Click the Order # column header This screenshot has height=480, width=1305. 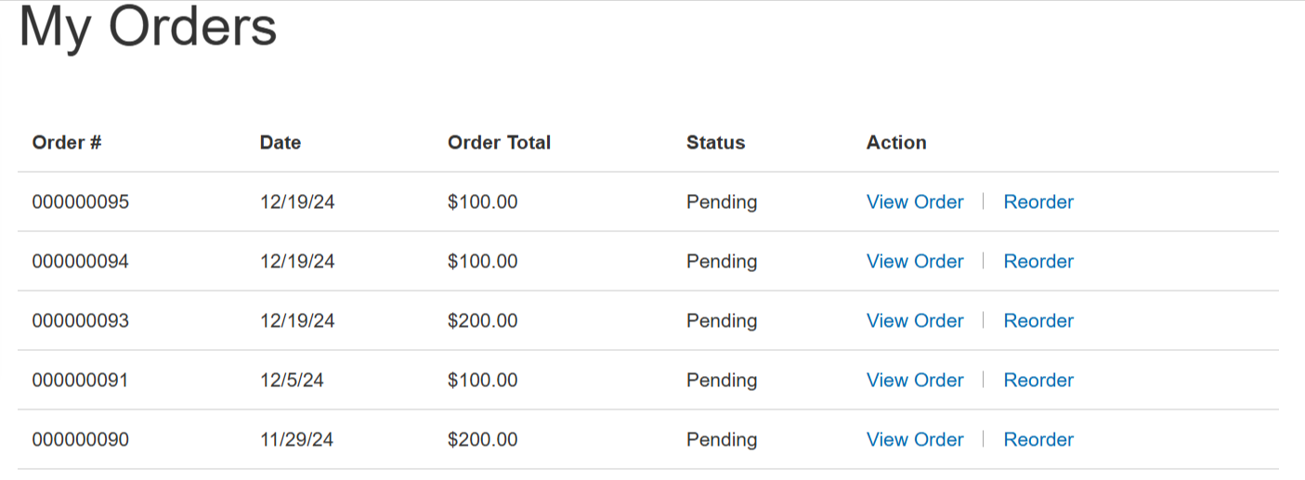[x=67, y=142]
